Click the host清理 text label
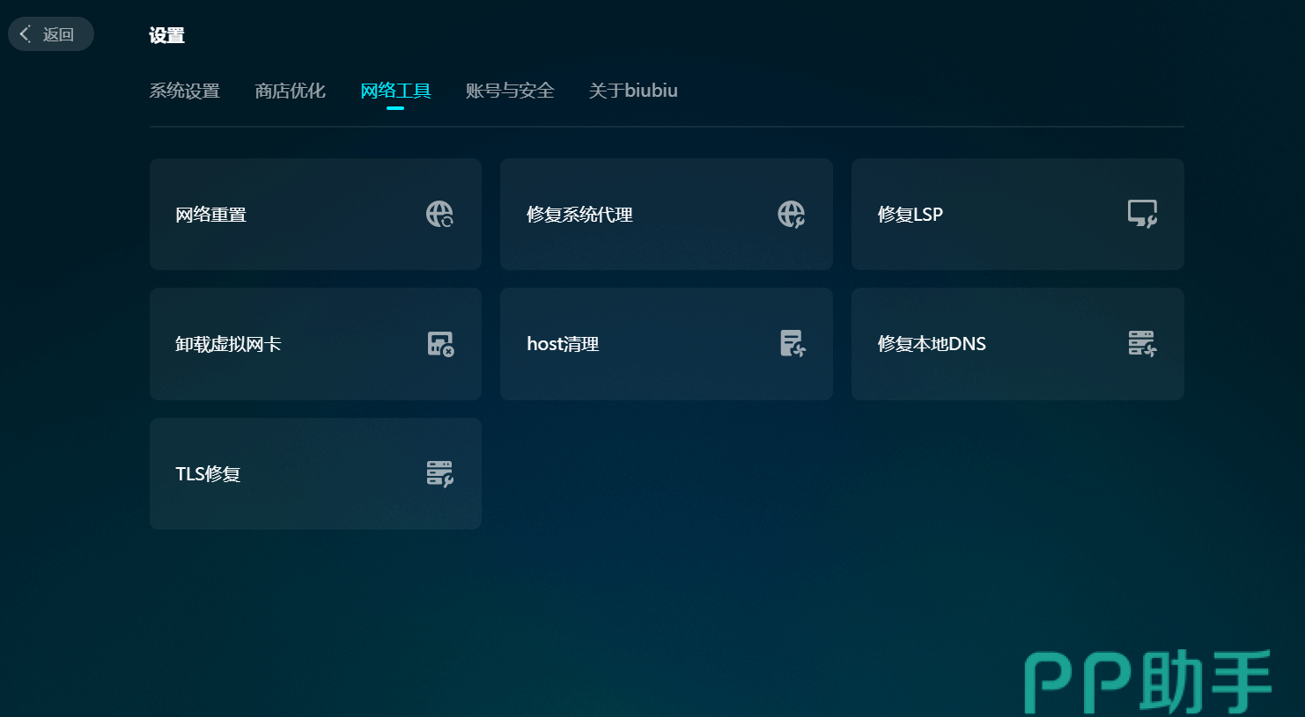Image resolution: width=1305 pixels, height=717 pixels. 563,344
